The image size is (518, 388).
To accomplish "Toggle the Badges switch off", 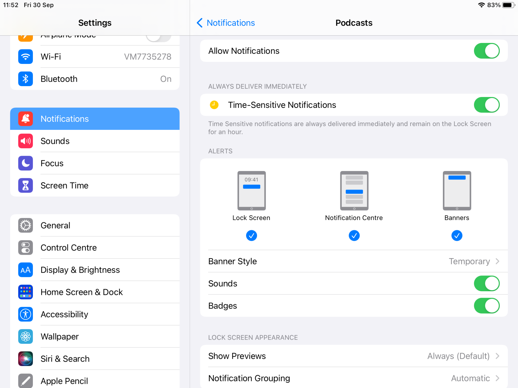I will 486,306.
